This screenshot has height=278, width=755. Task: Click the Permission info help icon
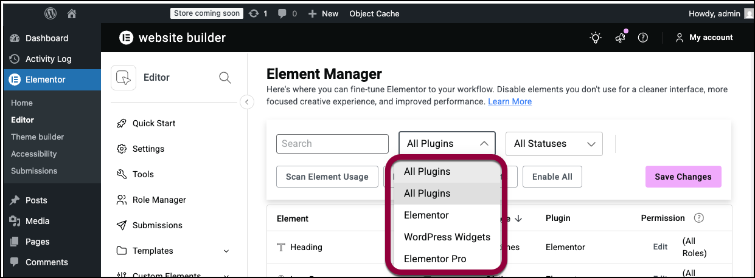click(699, 218)
